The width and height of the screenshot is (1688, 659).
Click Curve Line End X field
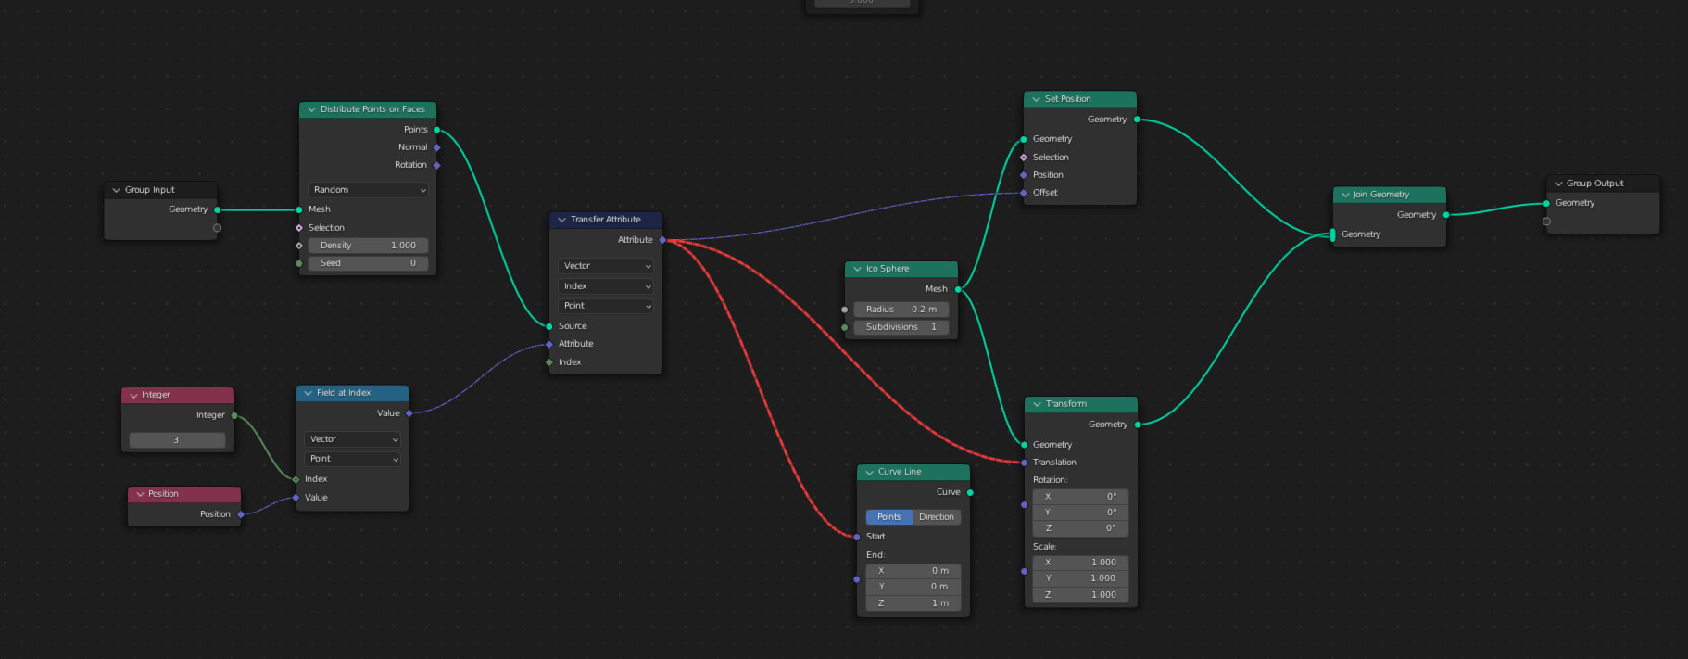coord(913,571)
